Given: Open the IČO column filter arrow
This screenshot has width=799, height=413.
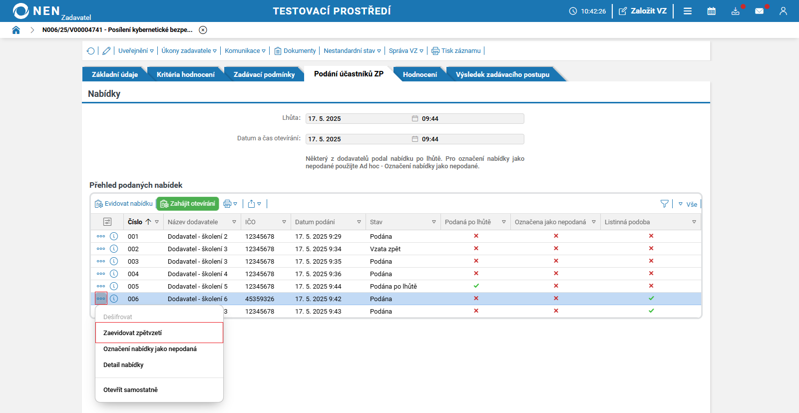Looking at the screenshot, I should click(284, 222).
